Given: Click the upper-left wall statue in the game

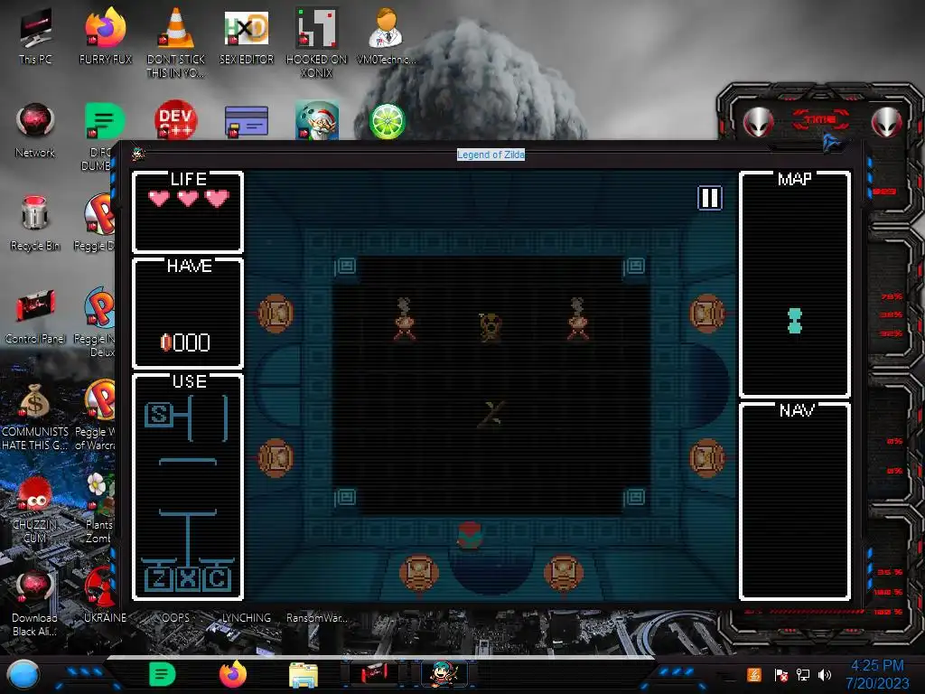Looking at the screenshot, I should point(276,314).
